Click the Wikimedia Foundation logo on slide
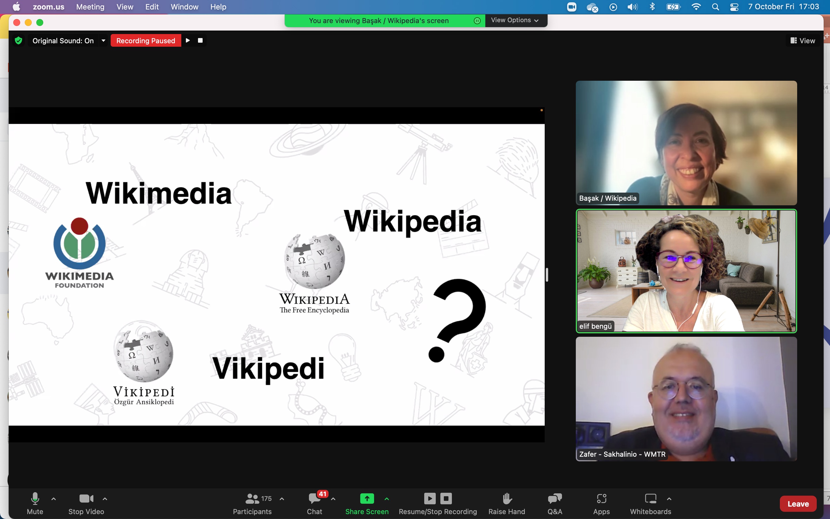The width and height of the screenshot is (830, 519). point(79,253)
